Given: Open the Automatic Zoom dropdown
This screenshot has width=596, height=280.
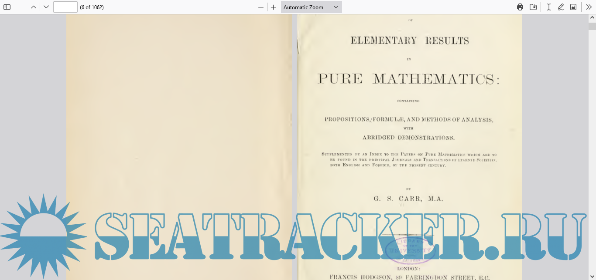Looking at the screenshot, I should (311, 7).
